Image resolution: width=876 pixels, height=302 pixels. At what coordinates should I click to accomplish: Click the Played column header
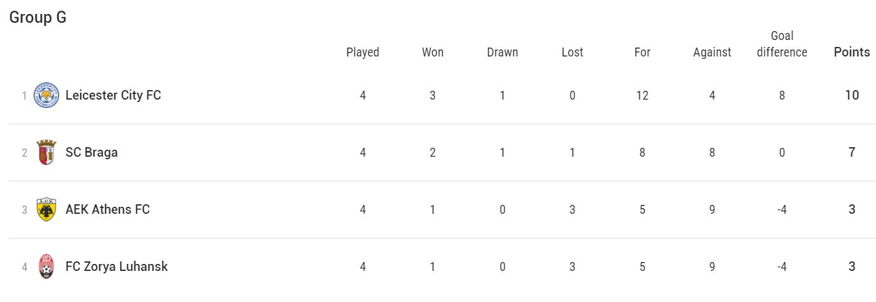tap(363, 53)
